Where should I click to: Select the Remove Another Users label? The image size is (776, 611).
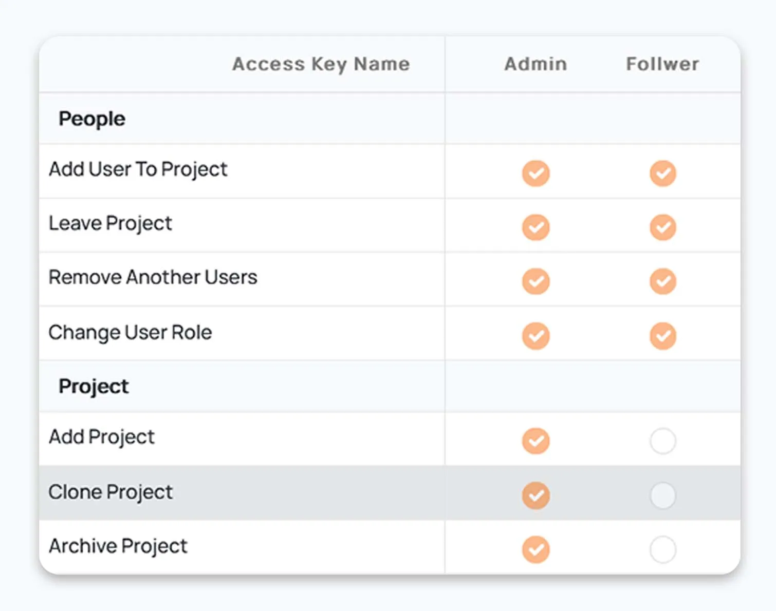[153, 277]
